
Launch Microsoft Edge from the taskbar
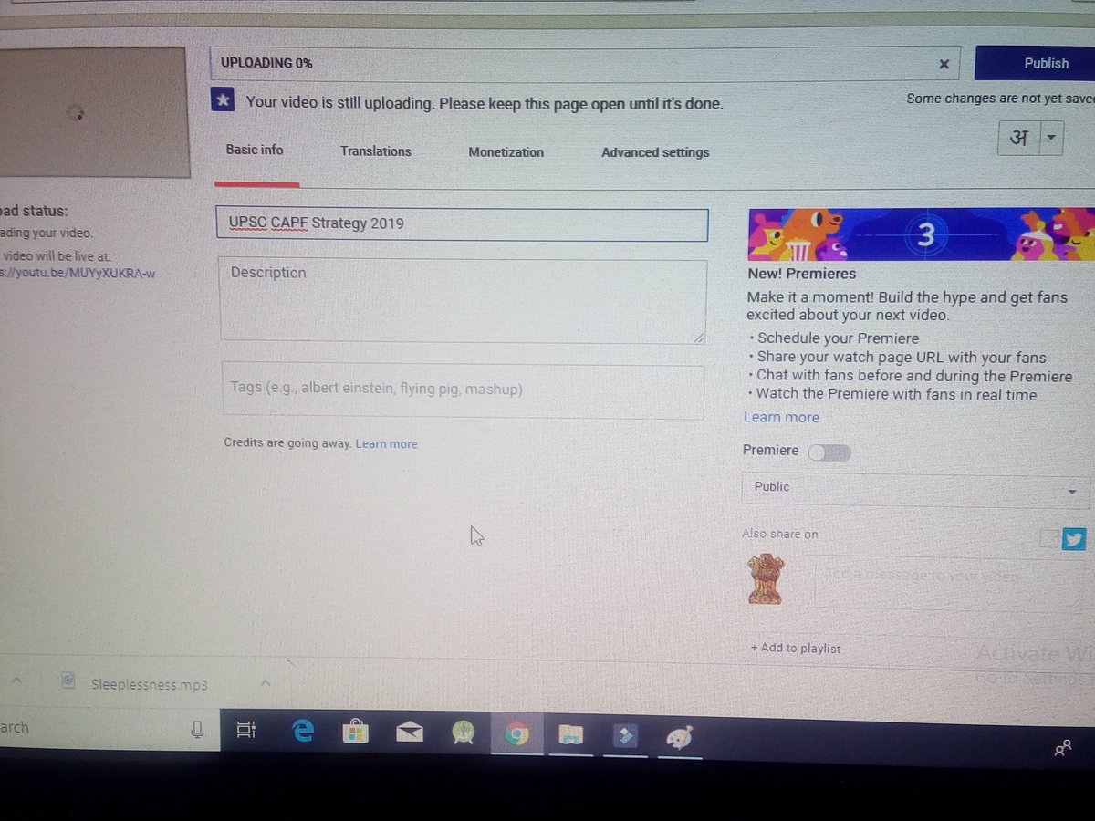pyautogui.click(x=302, y=732)
